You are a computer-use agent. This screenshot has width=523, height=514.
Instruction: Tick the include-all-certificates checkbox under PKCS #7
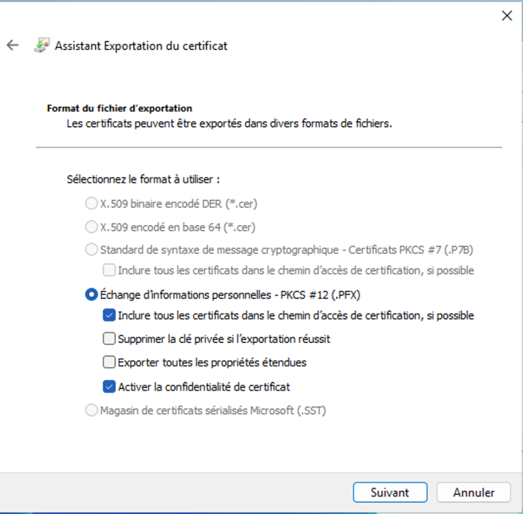pos(109,270)
